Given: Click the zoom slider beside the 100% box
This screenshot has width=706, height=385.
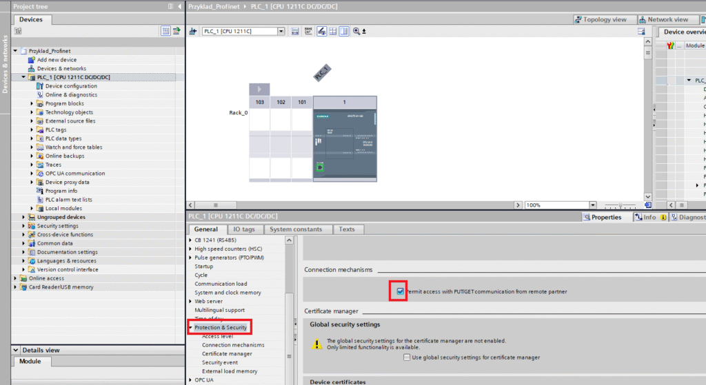Looking at the screenshot, I should [x=620, y=205].
